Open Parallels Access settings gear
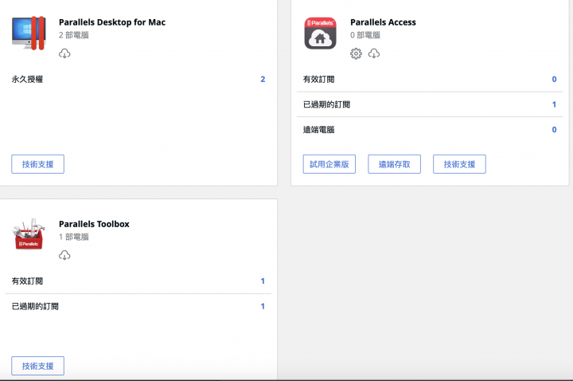Viewport: 573px width, 381px height. (x=356, y=53)
